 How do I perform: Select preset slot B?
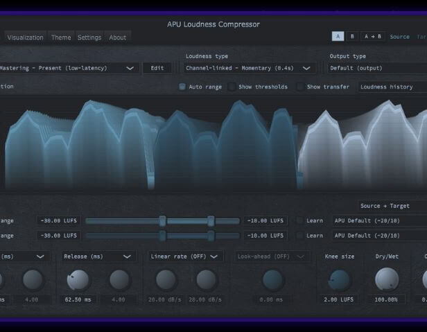pos(352,36)
